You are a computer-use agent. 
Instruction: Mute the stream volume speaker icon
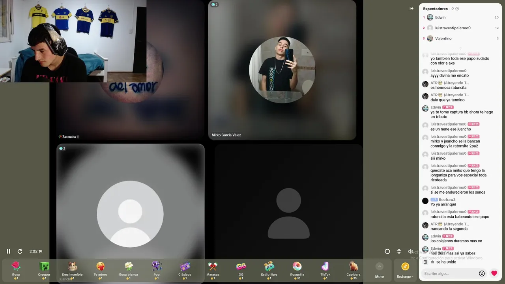(x=410, y=251)
